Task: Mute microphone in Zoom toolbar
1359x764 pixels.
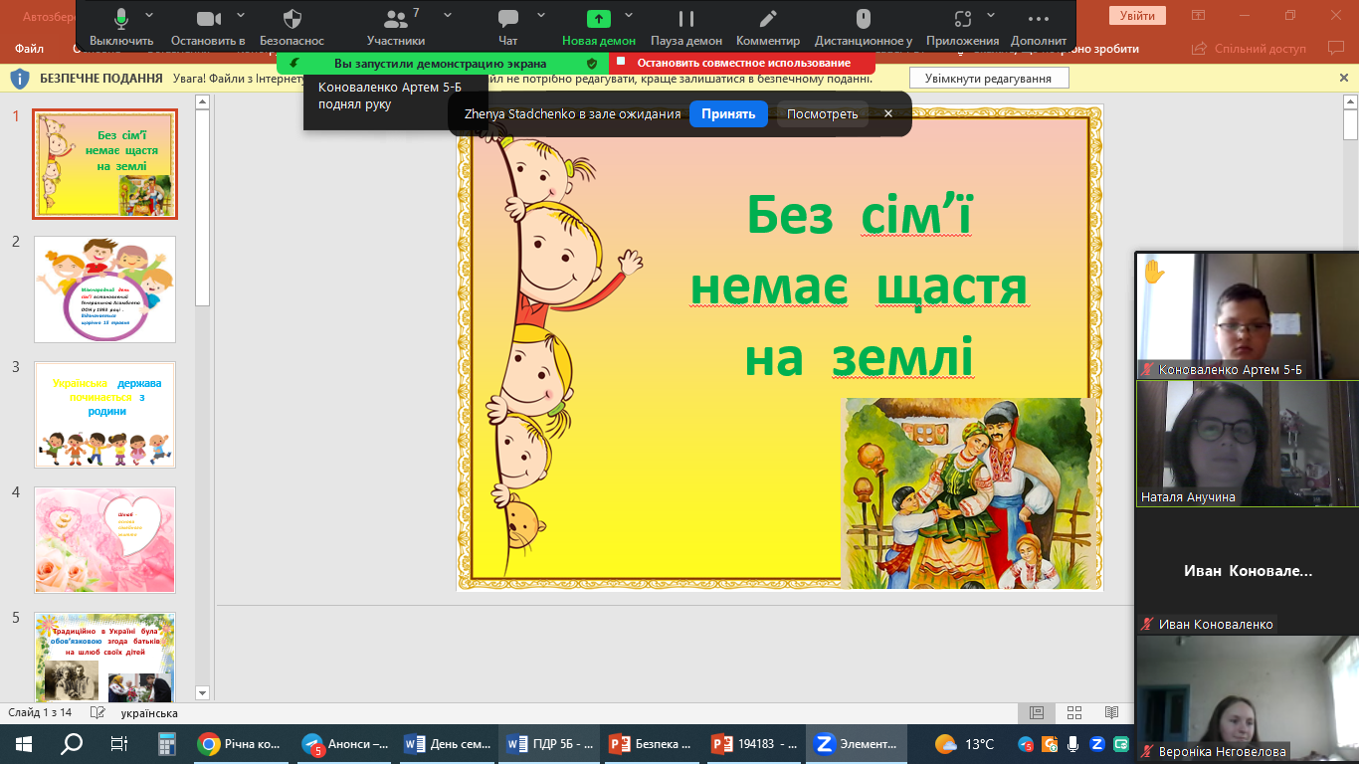Action: click(121, 27)
